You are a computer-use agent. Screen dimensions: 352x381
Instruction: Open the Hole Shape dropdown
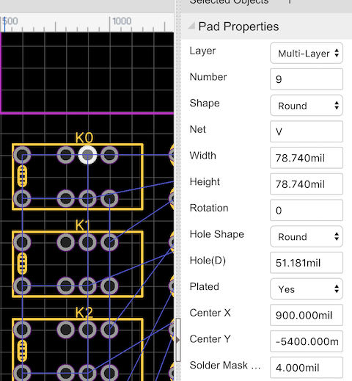coord(307,236)
